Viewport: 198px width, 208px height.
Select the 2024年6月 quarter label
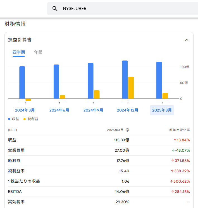click(59, 110)
